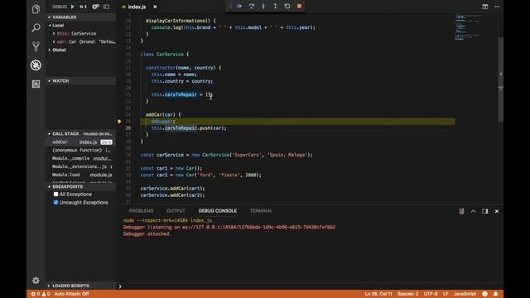Image resolution: width=530 pixels, height=298 pixels.
Task: Close the bottom panel
Action: (x=497, y=211)
